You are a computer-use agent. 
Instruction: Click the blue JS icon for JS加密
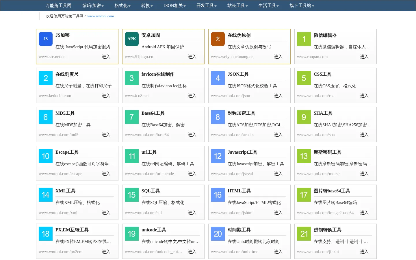[46, 39]
